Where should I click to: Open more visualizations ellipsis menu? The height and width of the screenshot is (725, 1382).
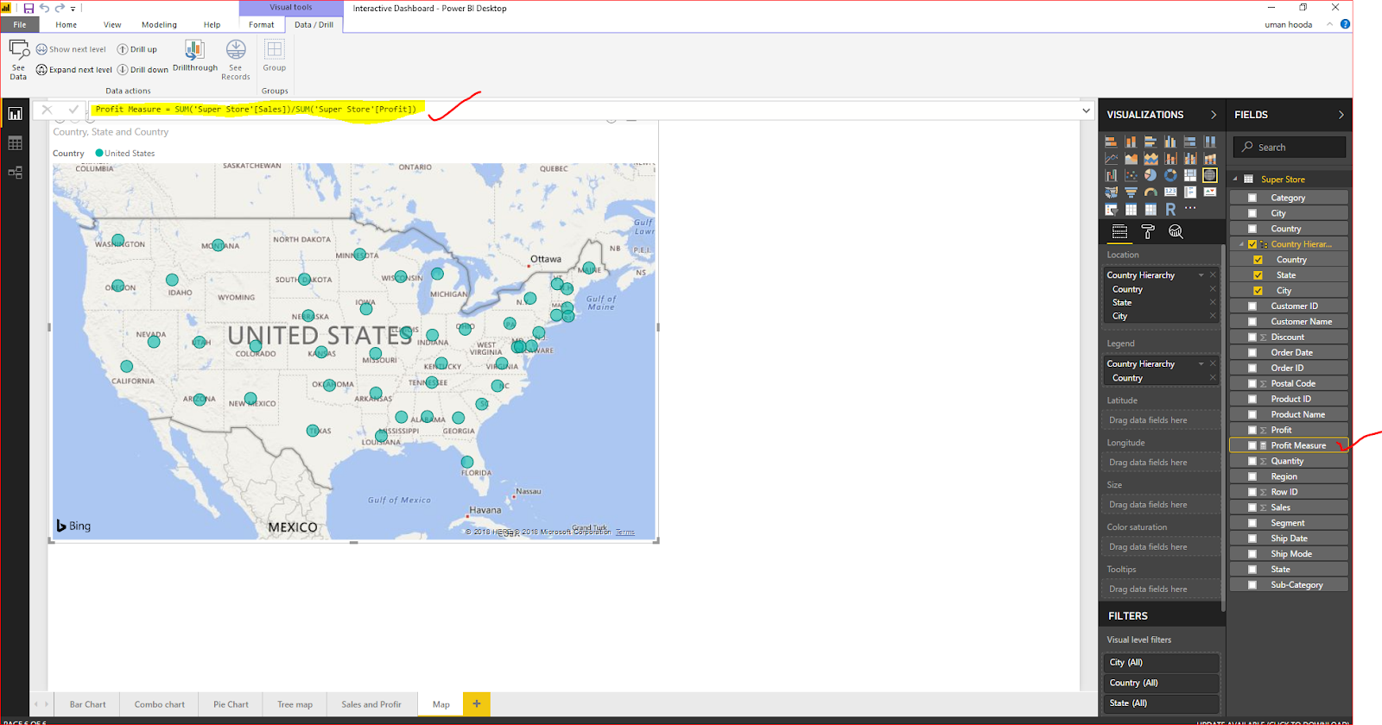pyautogui.click(x=1190, y=208)
